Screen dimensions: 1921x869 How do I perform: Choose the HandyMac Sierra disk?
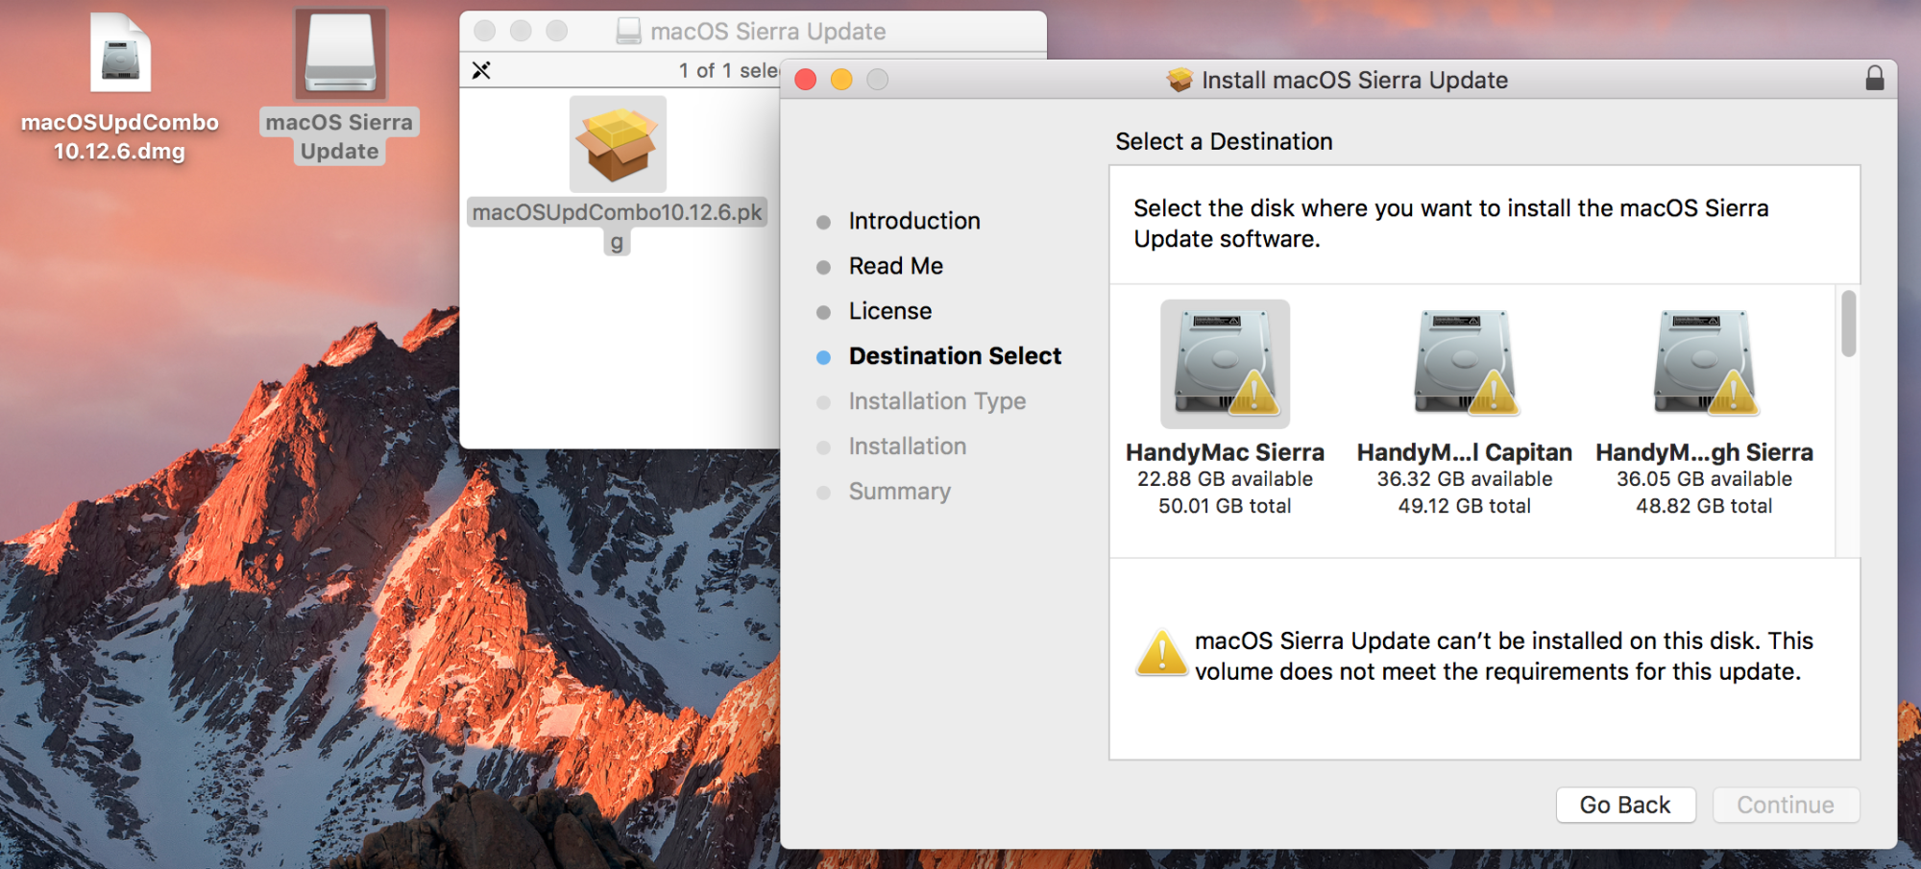(1225, 364)
